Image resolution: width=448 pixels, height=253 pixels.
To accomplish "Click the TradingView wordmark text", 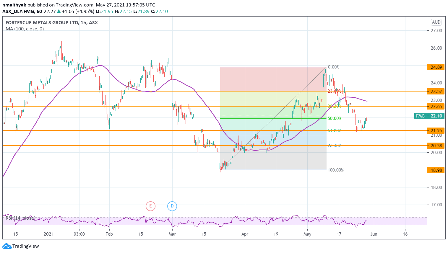I will (26, 246).
